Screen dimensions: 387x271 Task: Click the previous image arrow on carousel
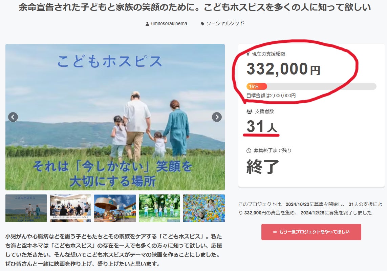(13, 117)
